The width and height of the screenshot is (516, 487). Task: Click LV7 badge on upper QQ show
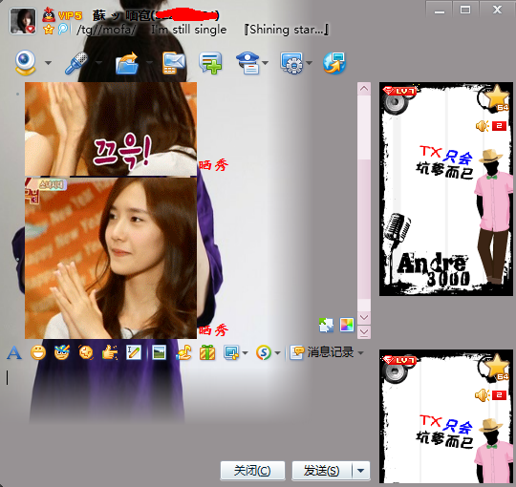click(398, 91)
